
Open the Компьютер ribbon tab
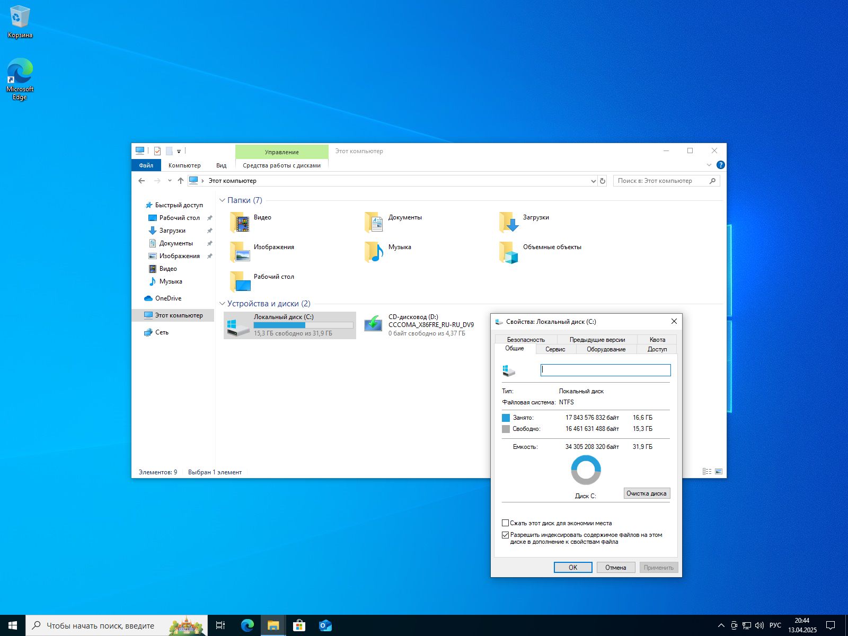point(184,165)
